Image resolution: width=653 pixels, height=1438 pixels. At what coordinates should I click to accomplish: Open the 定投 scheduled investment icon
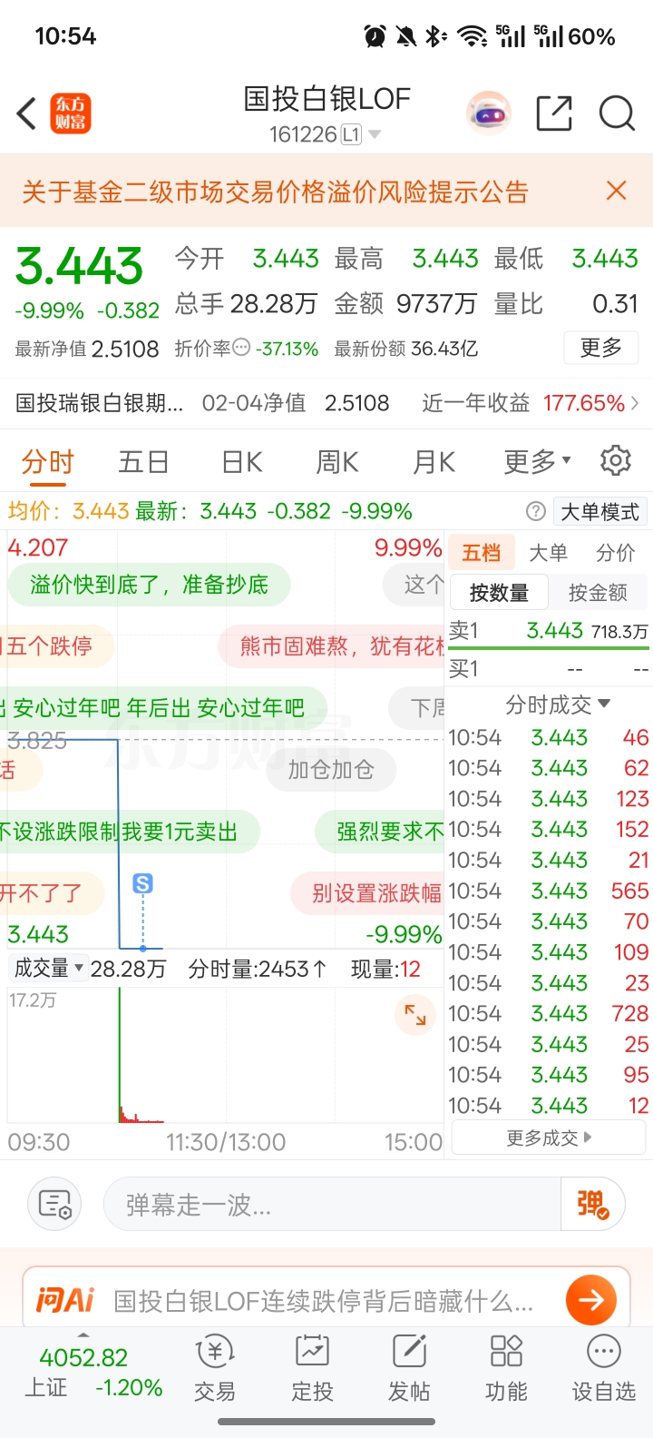click(x=312, y=1369)
